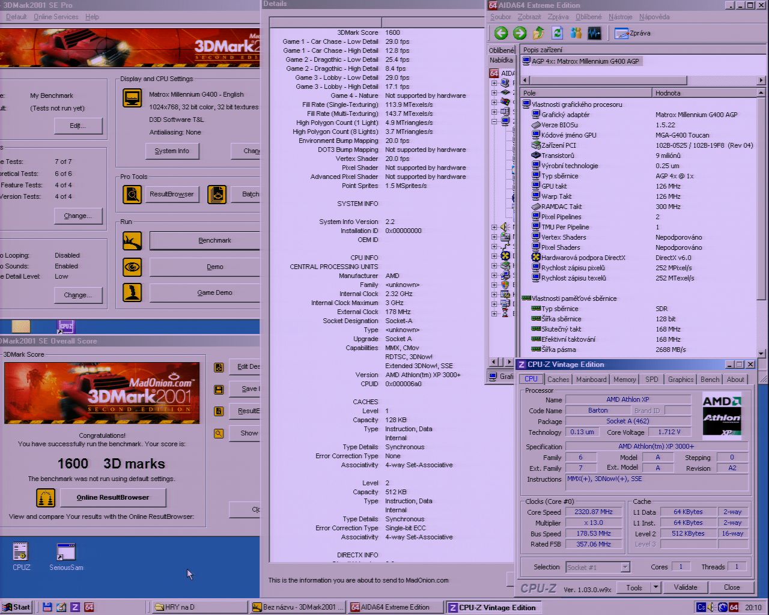The width and height of the screenshot is (769, 615).
Task: Collapse the expanded minus node in the AIDA64 tree
Action: (x=494, y=121)
